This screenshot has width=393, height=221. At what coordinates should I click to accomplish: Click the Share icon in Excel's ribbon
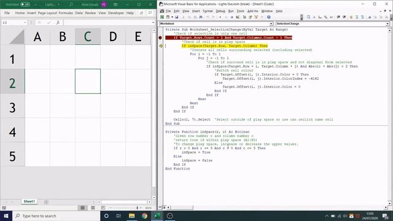click(141, 13)
